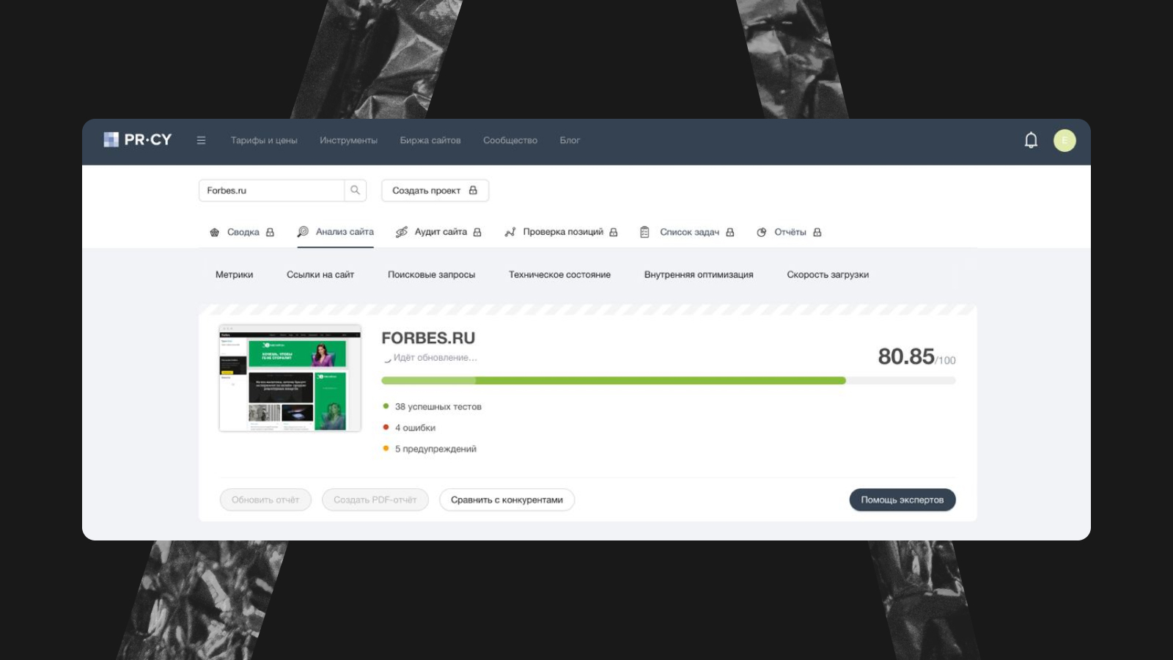Open notifications bell

pyautogui.click(x=1031, y=140)
